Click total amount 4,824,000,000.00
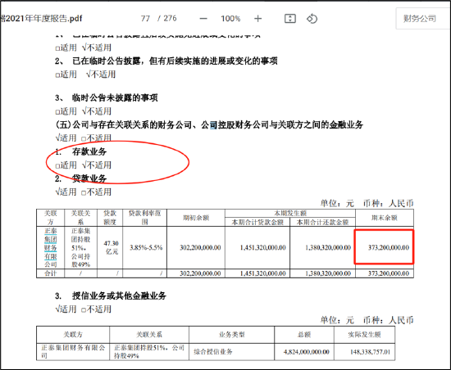This screenshot has width=451, height=370. (x=307, y=352)
